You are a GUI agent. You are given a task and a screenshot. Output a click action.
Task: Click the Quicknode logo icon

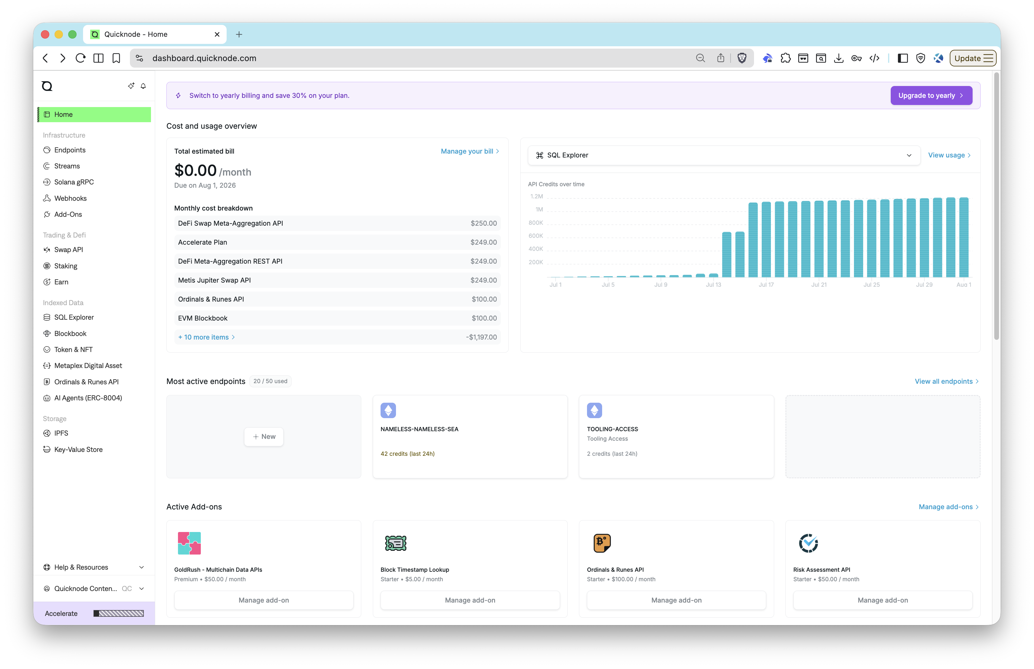47,86
